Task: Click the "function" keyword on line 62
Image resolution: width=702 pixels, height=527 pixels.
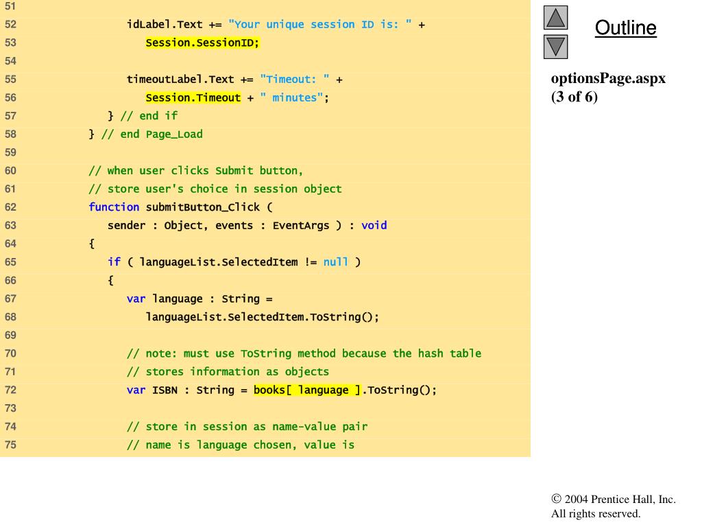Action: (x=114, y=207)
